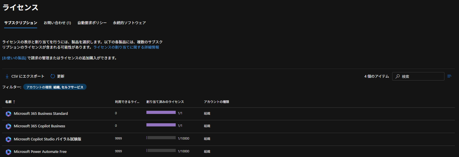Open the 永続的ソフトウェア tab
Screen dimensions: 459x157
[x=129, y=23]
